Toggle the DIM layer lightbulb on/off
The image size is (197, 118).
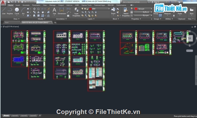coord(82,9)
